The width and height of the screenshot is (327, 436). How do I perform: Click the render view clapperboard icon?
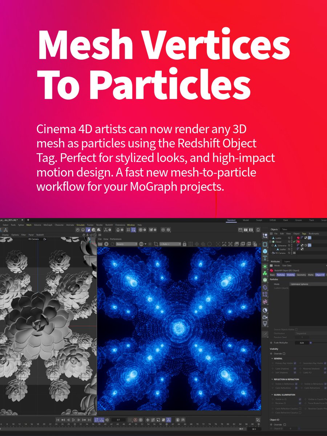pos(240,230)
